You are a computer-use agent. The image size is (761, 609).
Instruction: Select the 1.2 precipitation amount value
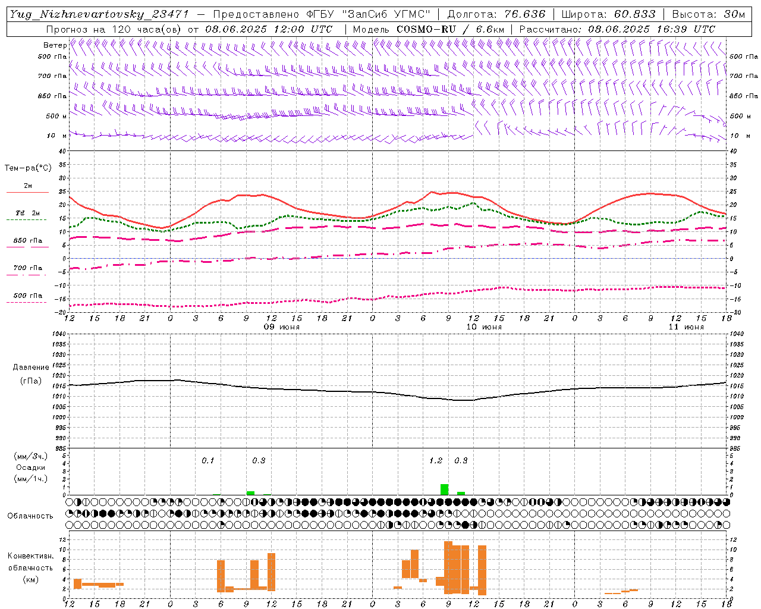pos(436,460)
